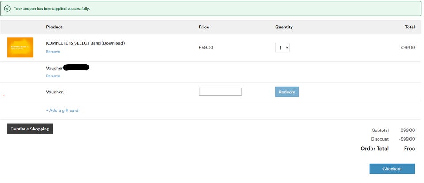Click the green success checkmark icon
424x183 pixels.
click(x=8, y=9)
